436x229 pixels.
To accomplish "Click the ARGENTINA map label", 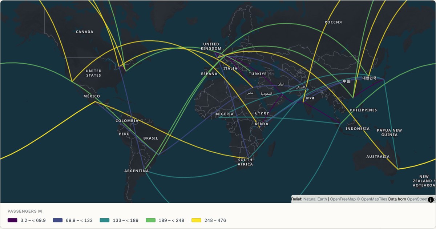I will pos(137,171).
